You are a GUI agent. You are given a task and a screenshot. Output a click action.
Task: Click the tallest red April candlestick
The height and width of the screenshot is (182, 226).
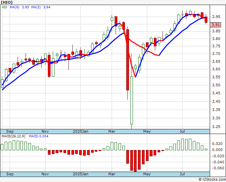click(128, 60)
